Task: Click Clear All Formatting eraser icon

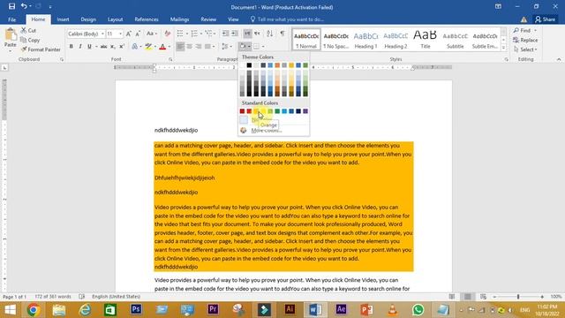Action: [167, 34]
